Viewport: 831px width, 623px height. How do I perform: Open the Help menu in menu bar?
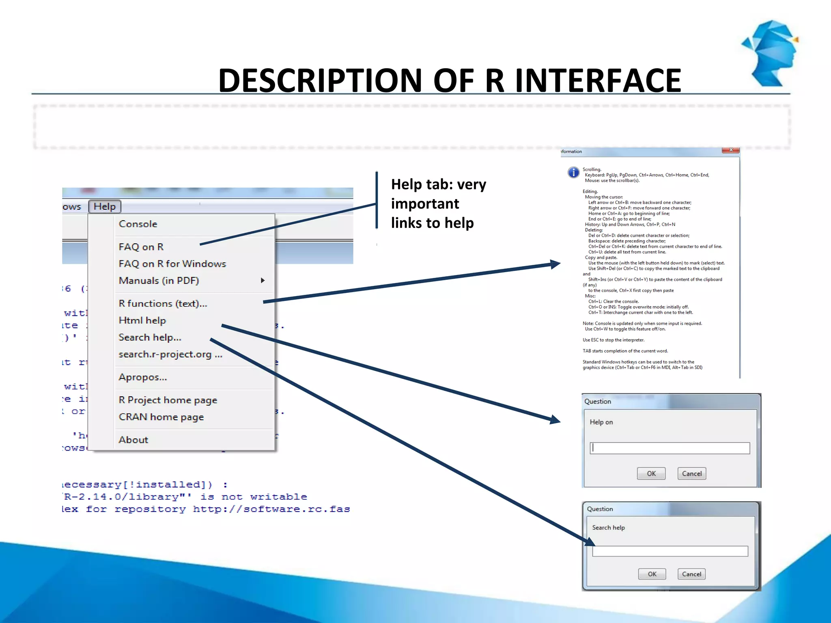click(x=105, y=206)
